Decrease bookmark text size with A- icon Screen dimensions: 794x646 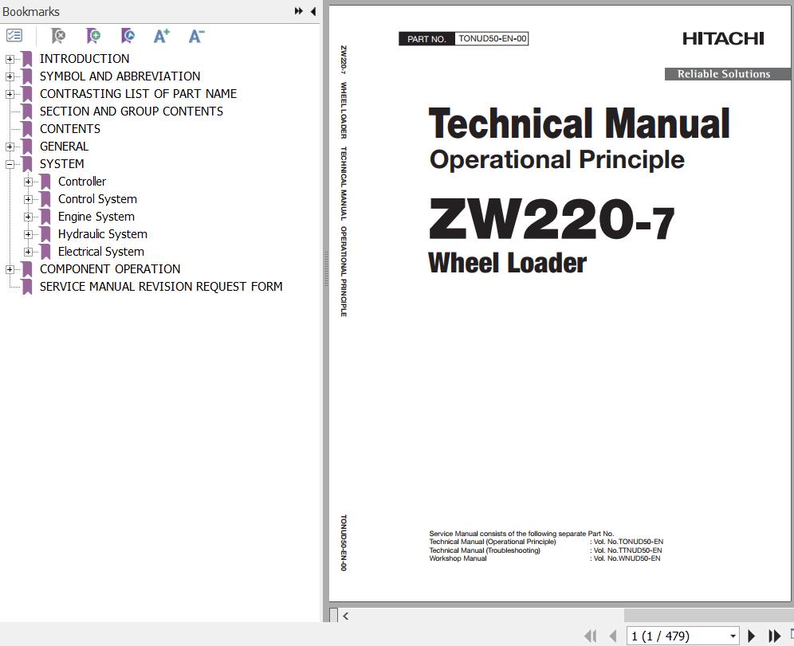[196, 35]
